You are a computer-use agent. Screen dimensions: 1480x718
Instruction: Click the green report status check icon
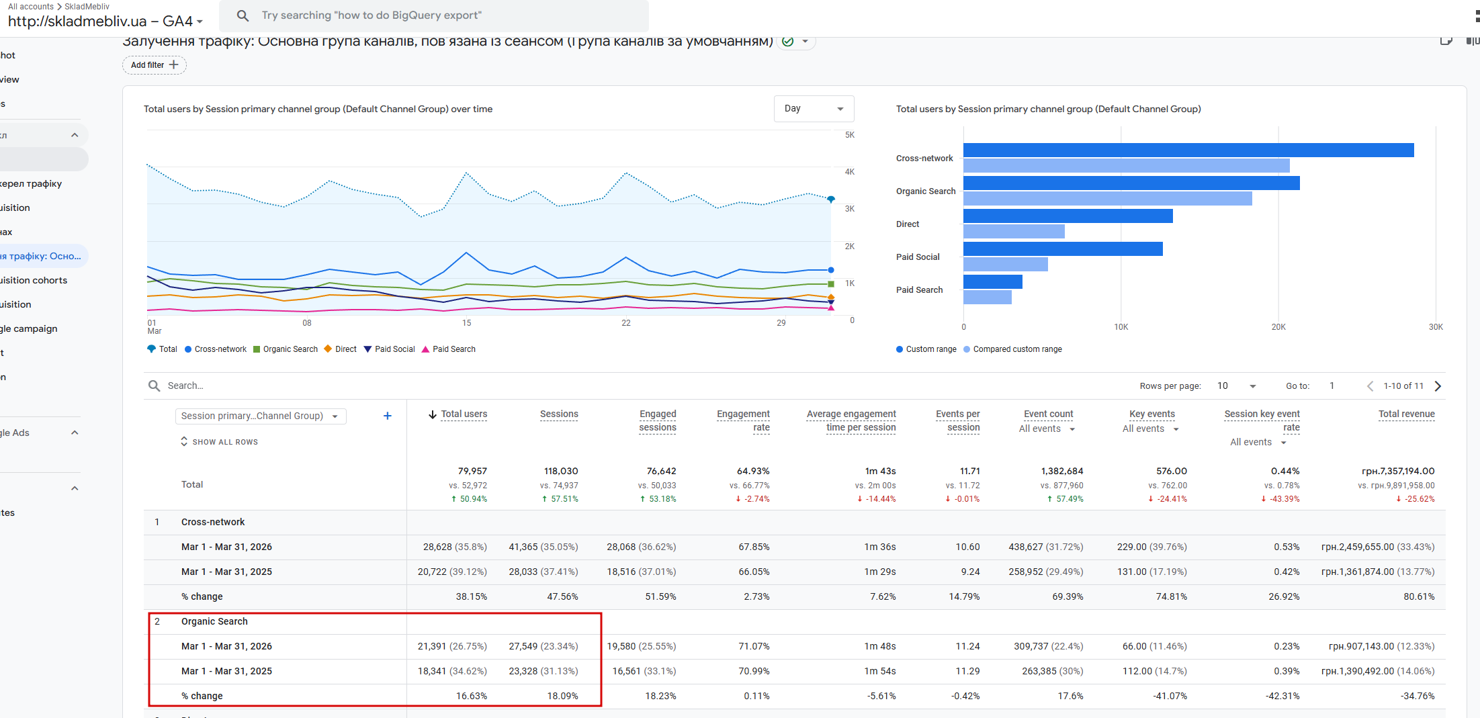(x=788, y=42)
